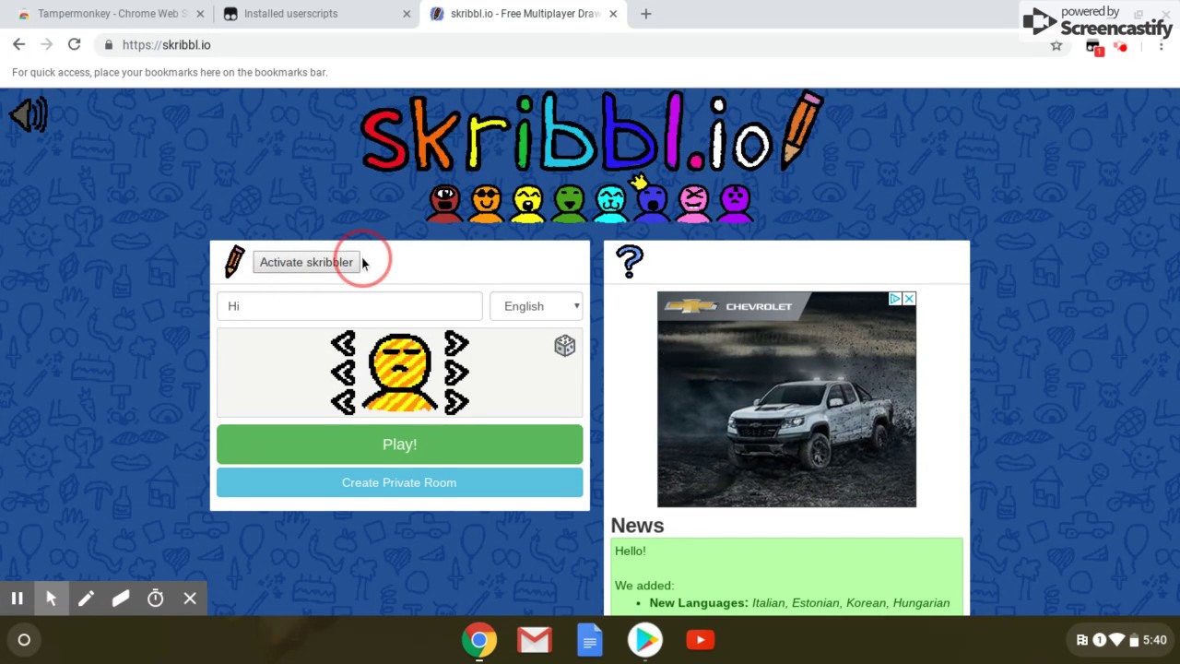Select the mouse cursor tool in recording toolbar

[x=52, y=599]
